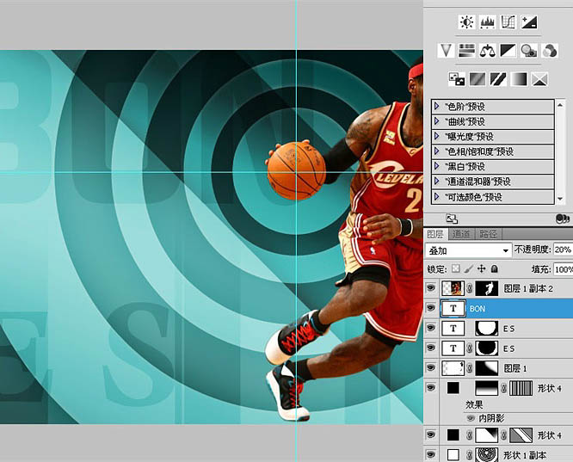Click the white fill swatch of 形状 1 副本
Screen dimensions: 573x462
453,455
